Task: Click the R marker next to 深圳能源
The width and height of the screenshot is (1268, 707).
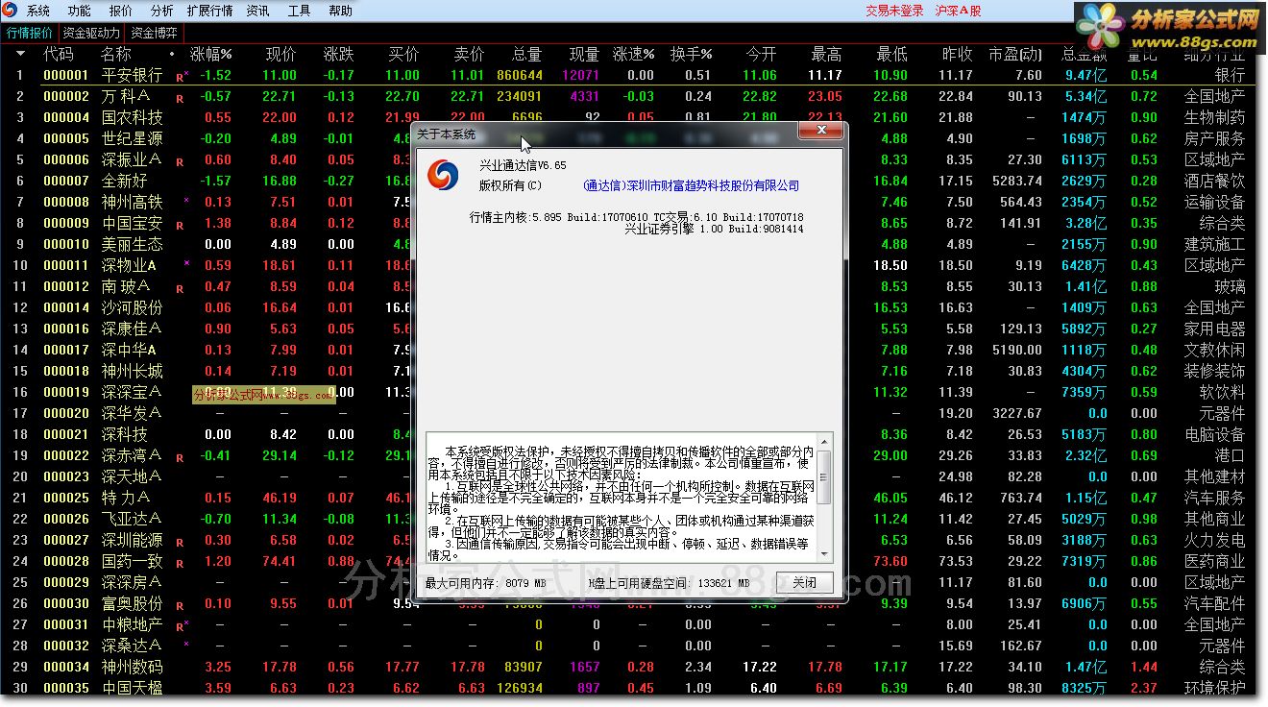Action: (x=180, y=543)
